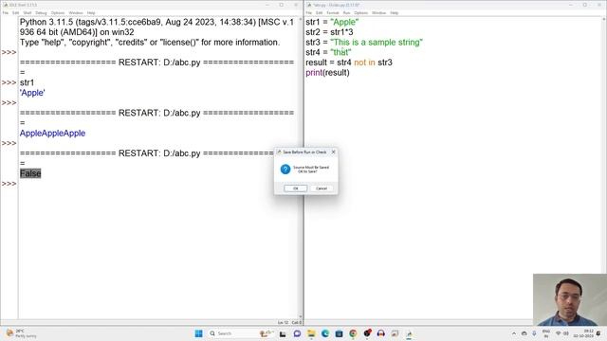Open the headphones app in taskbar
The width and height of the screenshot is (607, 341).
pos(381,333)
